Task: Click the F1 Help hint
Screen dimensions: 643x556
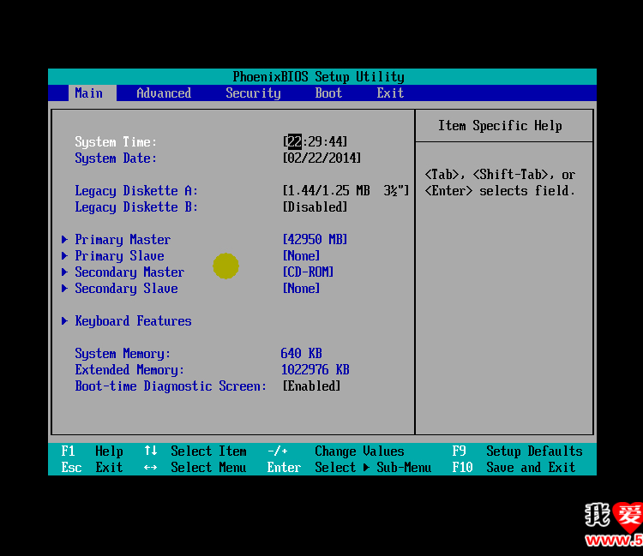Action: tap(93, 451)
